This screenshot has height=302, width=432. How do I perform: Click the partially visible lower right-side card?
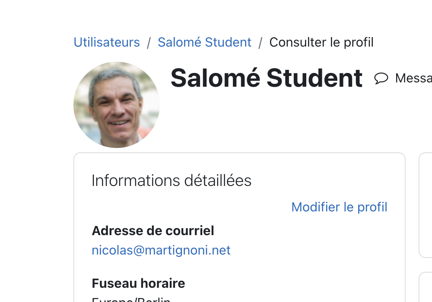(x=426, y=287)
